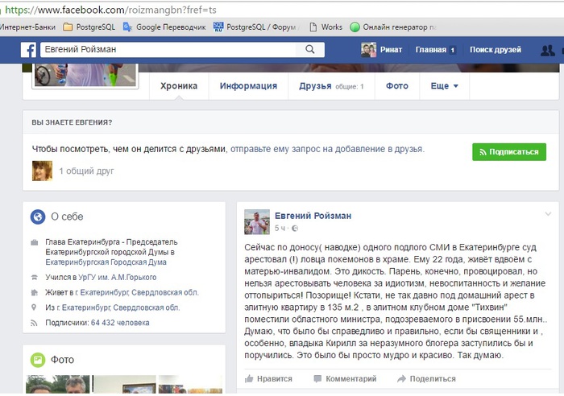Open the Фото tab
564x396 pixels.
click(397, 86)
